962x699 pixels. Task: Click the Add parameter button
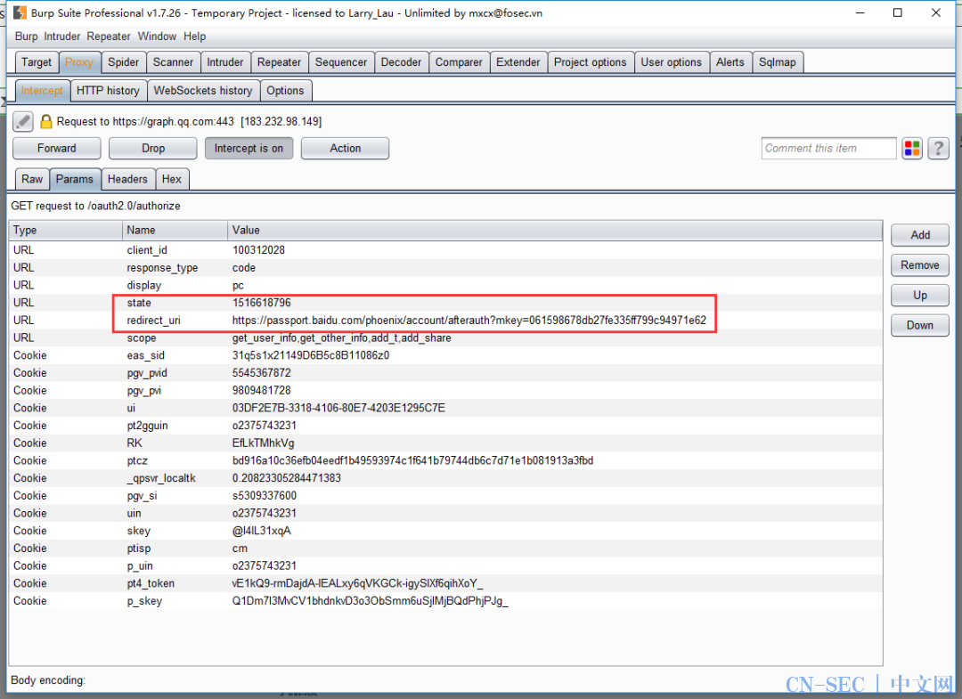click(919, 235)
